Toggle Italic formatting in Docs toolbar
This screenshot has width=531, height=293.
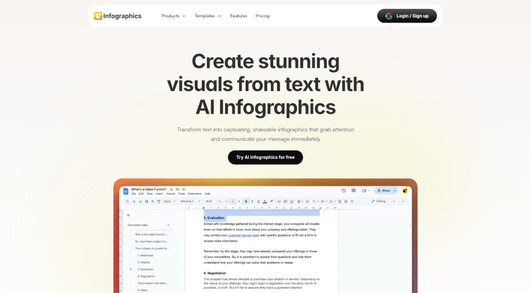[x=252, y=201]
